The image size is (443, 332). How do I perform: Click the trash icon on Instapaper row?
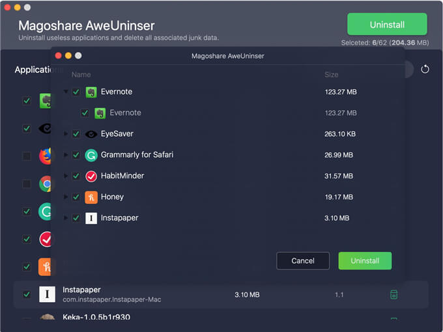pos(393,294)
